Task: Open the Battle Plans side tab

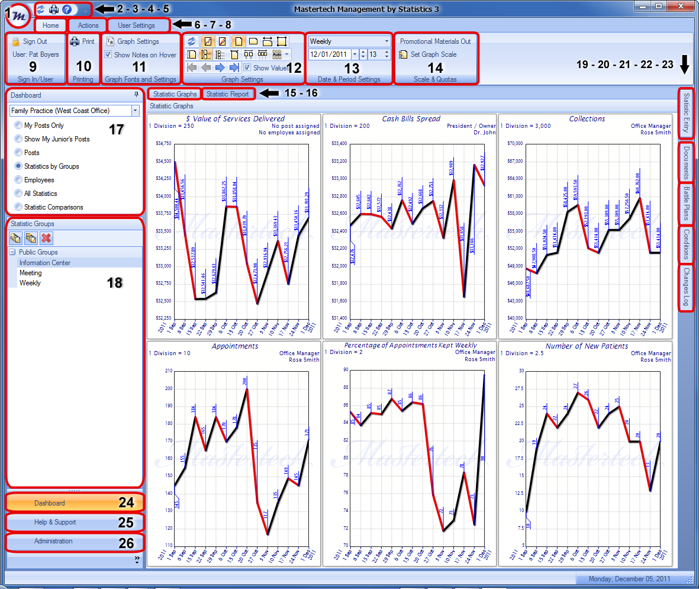Action: [x=686, y=203]
